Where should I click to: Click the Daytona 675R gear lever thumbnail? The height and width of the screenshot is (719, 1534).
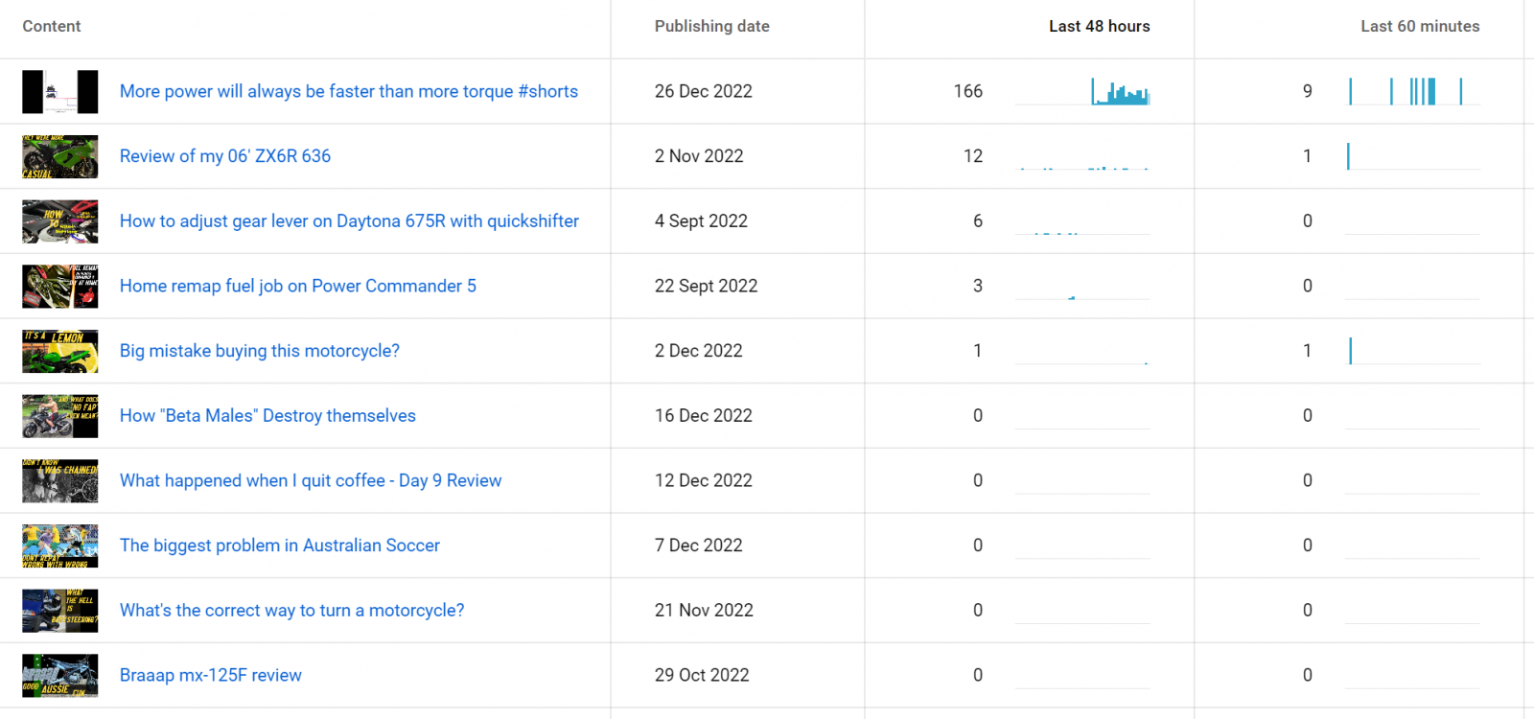[x=59, y=221]
